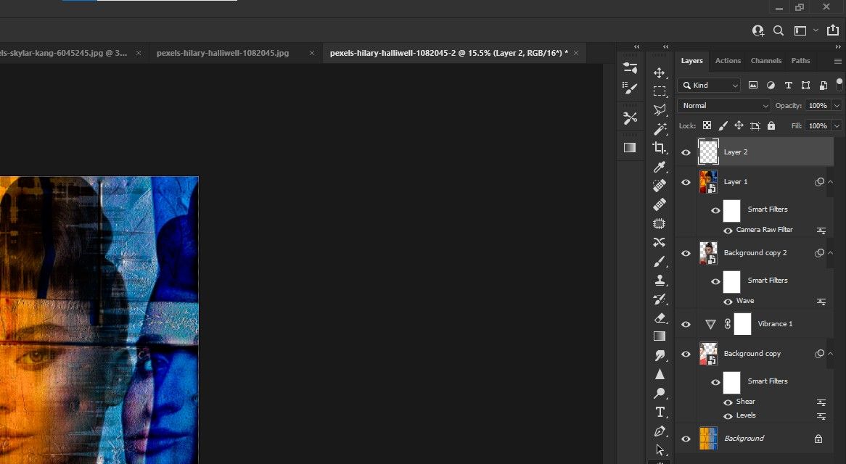Viewport: 846px width, 464px height.
Task: Select the Patch tool
Action: (x=660, y=223)
